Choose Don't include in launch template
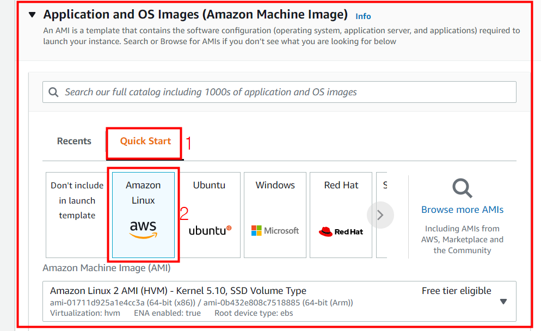This screenshot has height=331, width=541. [x=77, y=215]
